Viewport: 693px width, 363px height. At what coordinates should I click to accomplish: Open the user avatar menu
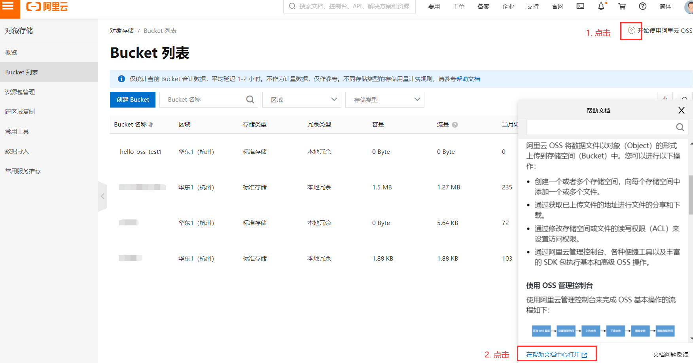tap(689, 7)
